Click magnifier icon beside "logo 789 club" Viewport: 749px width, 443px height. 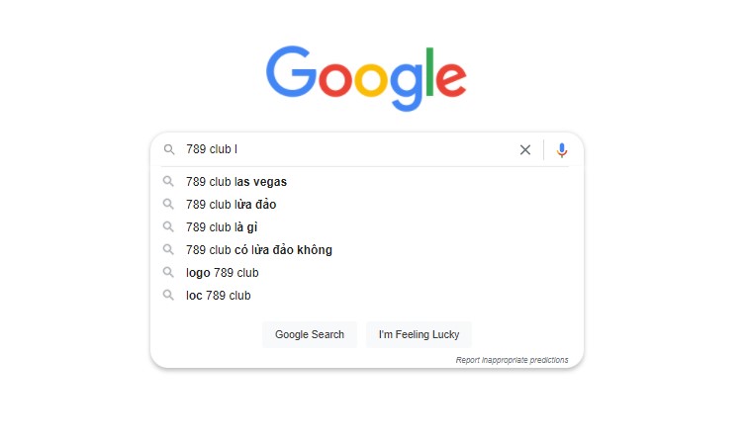tap(169, 273)
